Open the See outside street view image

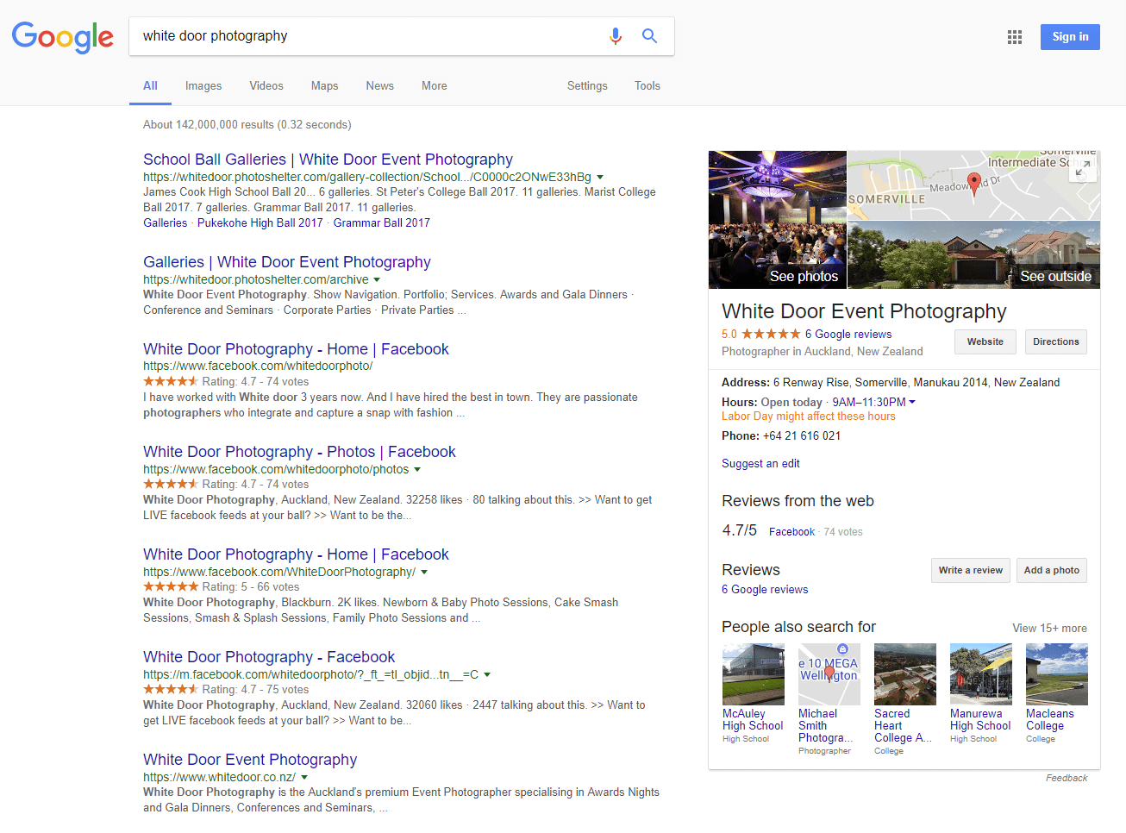[x=973, y=254]
